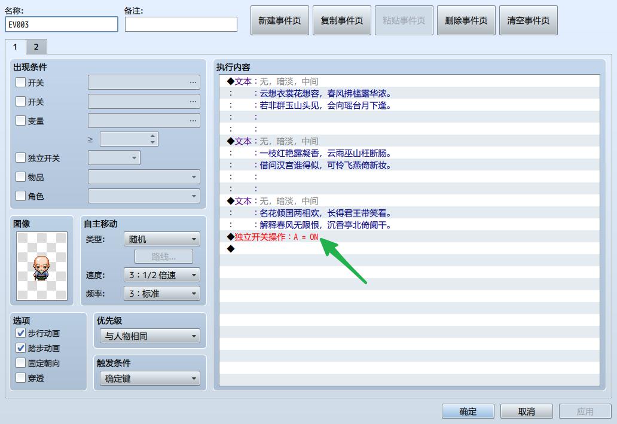Open the 频率 dropdown showing 标准
The width and height of the screenshot is (617, 424).
tap(162, 293)
